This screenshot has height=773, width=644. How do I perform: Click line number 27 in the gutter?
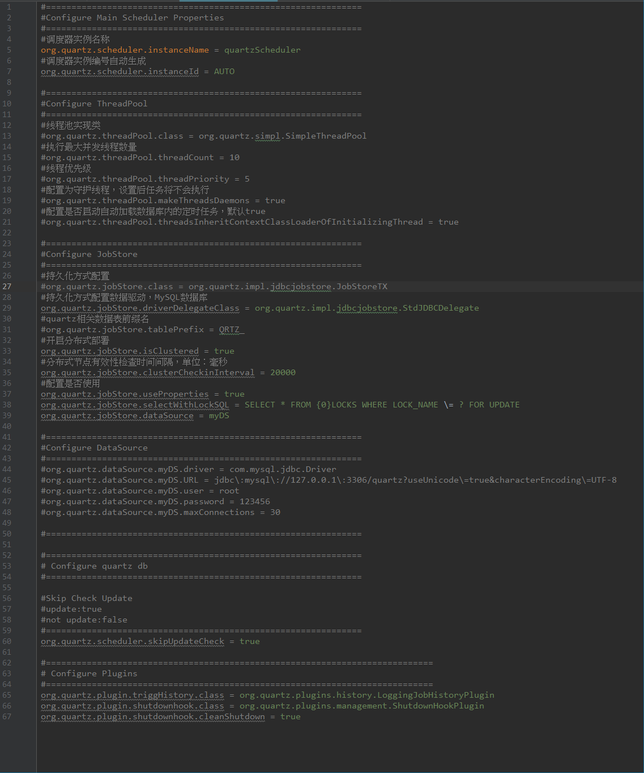point(7,286)
